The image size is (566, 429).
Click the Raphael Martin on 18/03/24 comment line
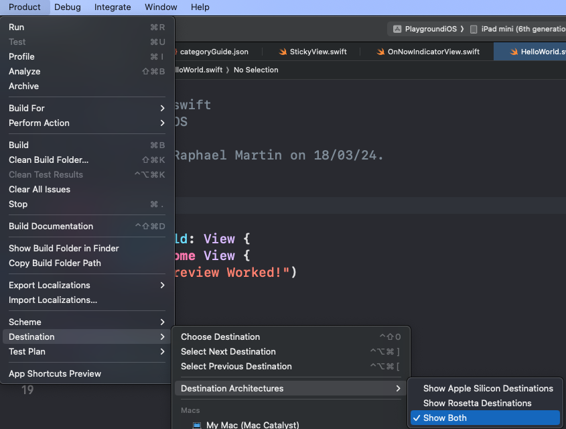279,156
